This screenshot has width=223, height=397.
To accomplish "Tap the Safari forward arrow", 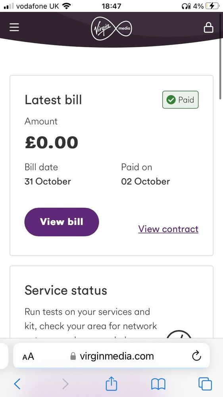I will click(65, 384).
